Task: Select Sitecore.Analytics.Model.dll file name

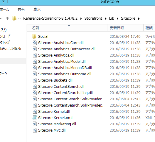Action: pos(62,62)
